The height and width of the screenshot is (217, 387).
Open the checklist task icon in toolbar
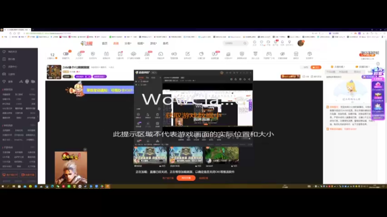point(120,54)
